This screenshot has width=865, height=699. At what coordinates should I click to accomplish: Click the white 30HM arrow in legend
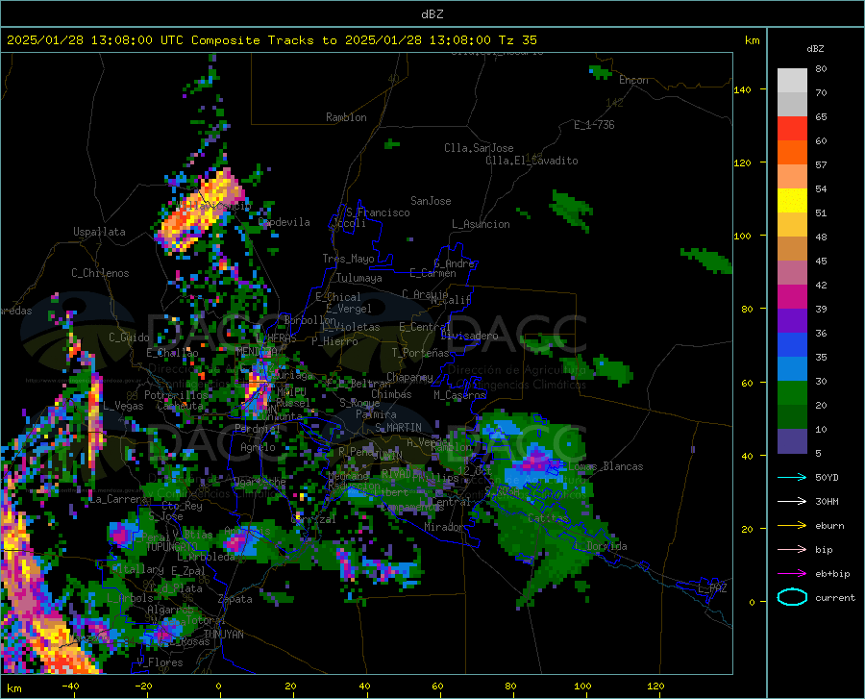tap(792, 501)
